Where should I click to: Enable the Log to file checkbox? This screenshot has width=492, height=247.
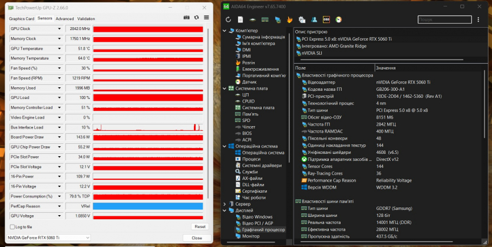[x=12, y=226]
